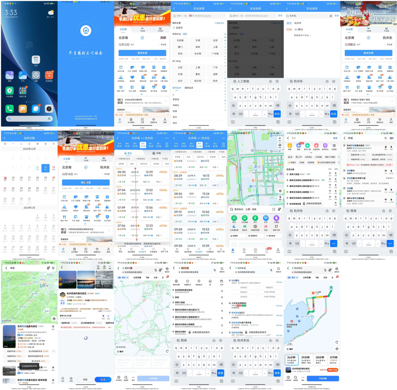This screenshot has width=397, height=390.
Task: Tap the 打车 taxi icon in Amap
Action: [265, 218]
